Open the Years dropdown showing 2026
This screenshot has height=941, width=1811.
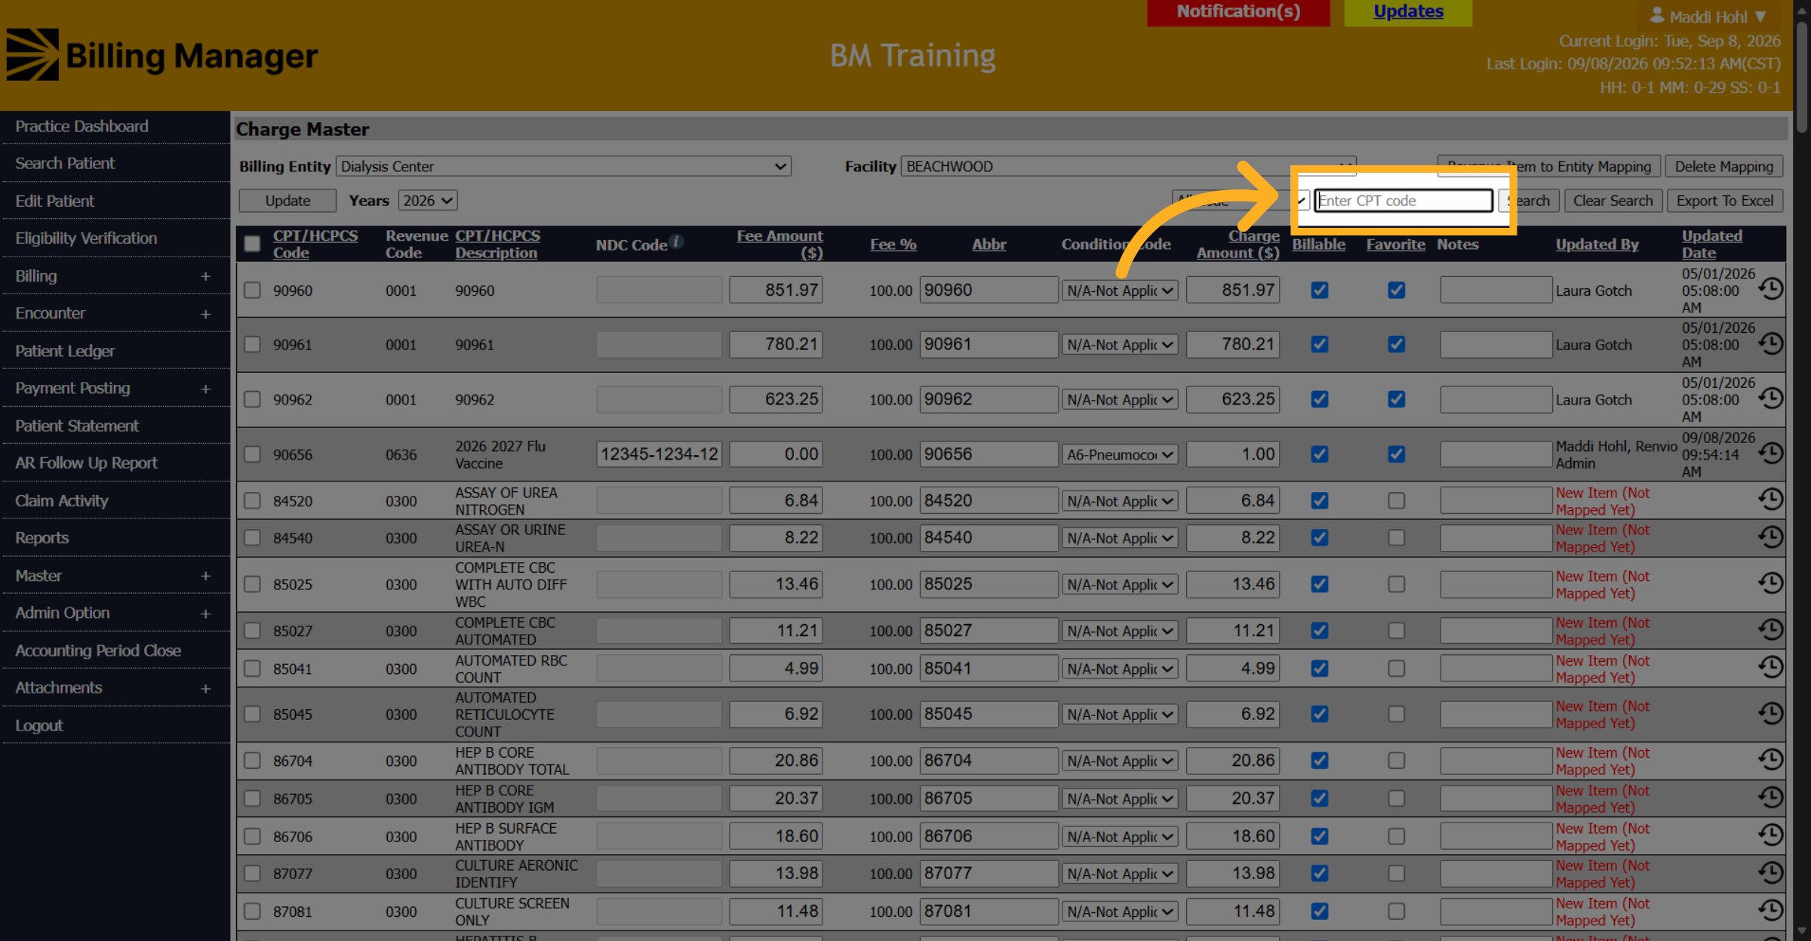(428, 200)
